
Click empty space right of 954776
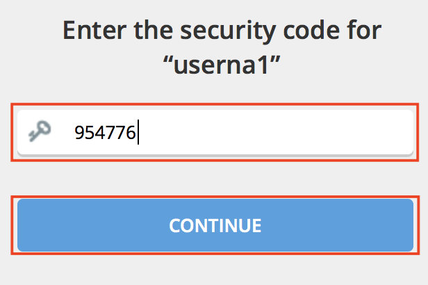point(278,132)
